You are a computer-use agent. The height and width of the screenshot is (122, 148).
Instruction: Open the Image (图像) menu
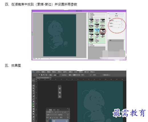(49, 72)
